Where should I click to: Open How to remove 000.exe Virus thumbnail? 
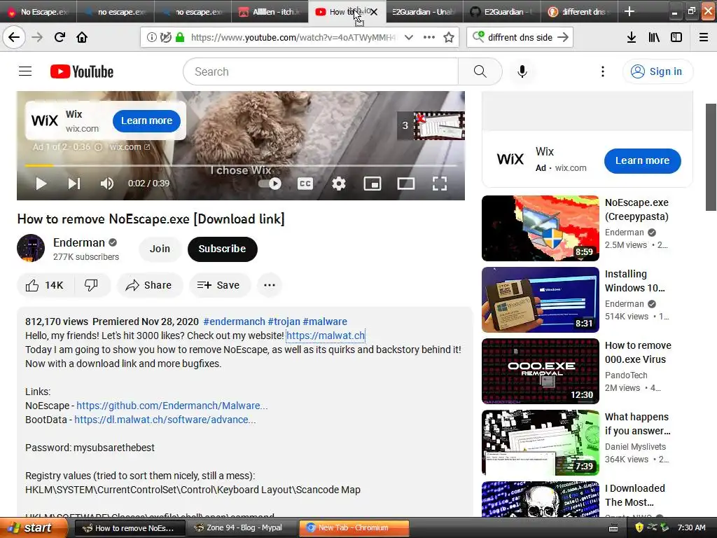click(x=540, y=371)
